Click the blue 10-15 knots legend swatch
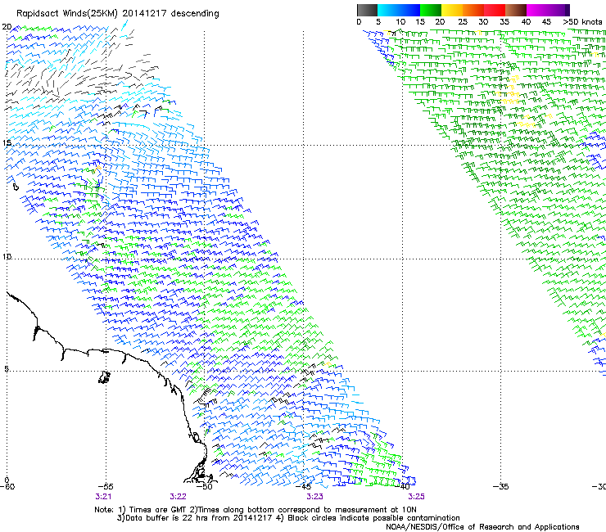This screenshot has width=606, height=532. pyautogui.click(x=409, y=10)
